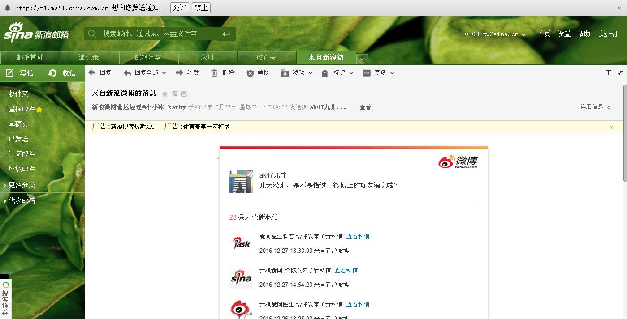Open 查看私信 for 新浪新闻
Image resolution: width=627 pixels, height=319 pixels.
[346, 270]
